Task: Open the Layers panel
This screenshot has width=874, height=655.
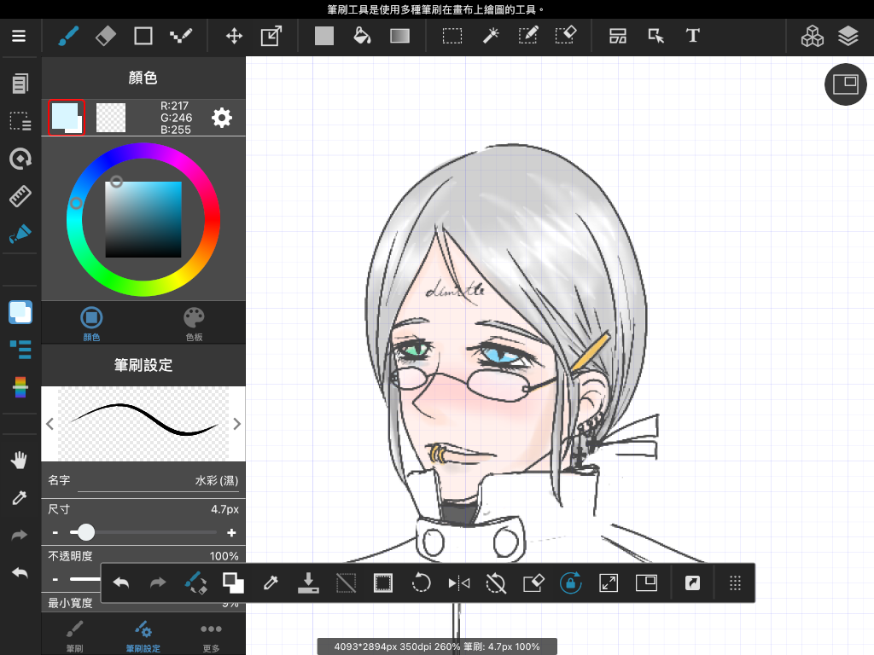Action: [x=848, y=36]
